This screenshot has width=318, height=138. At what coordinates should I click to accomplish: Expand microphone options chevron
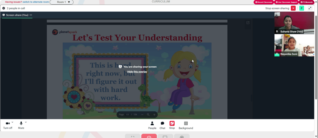pyautogui.click(x=26, y=122)
